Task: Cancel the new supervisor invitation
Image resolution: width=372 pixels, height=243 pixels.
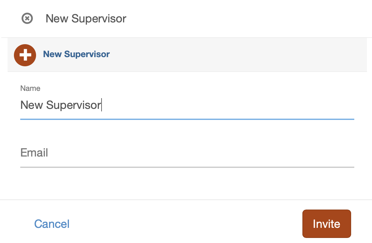Action: [52, 224]
